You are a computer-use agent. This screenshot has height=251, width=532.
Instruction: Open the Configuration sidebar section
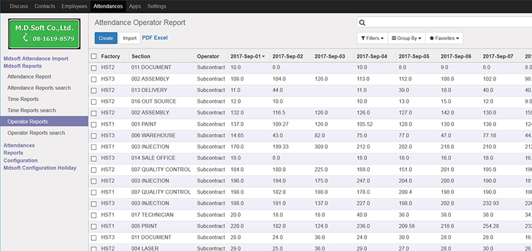pyautogui.click(x=21, y=160)
